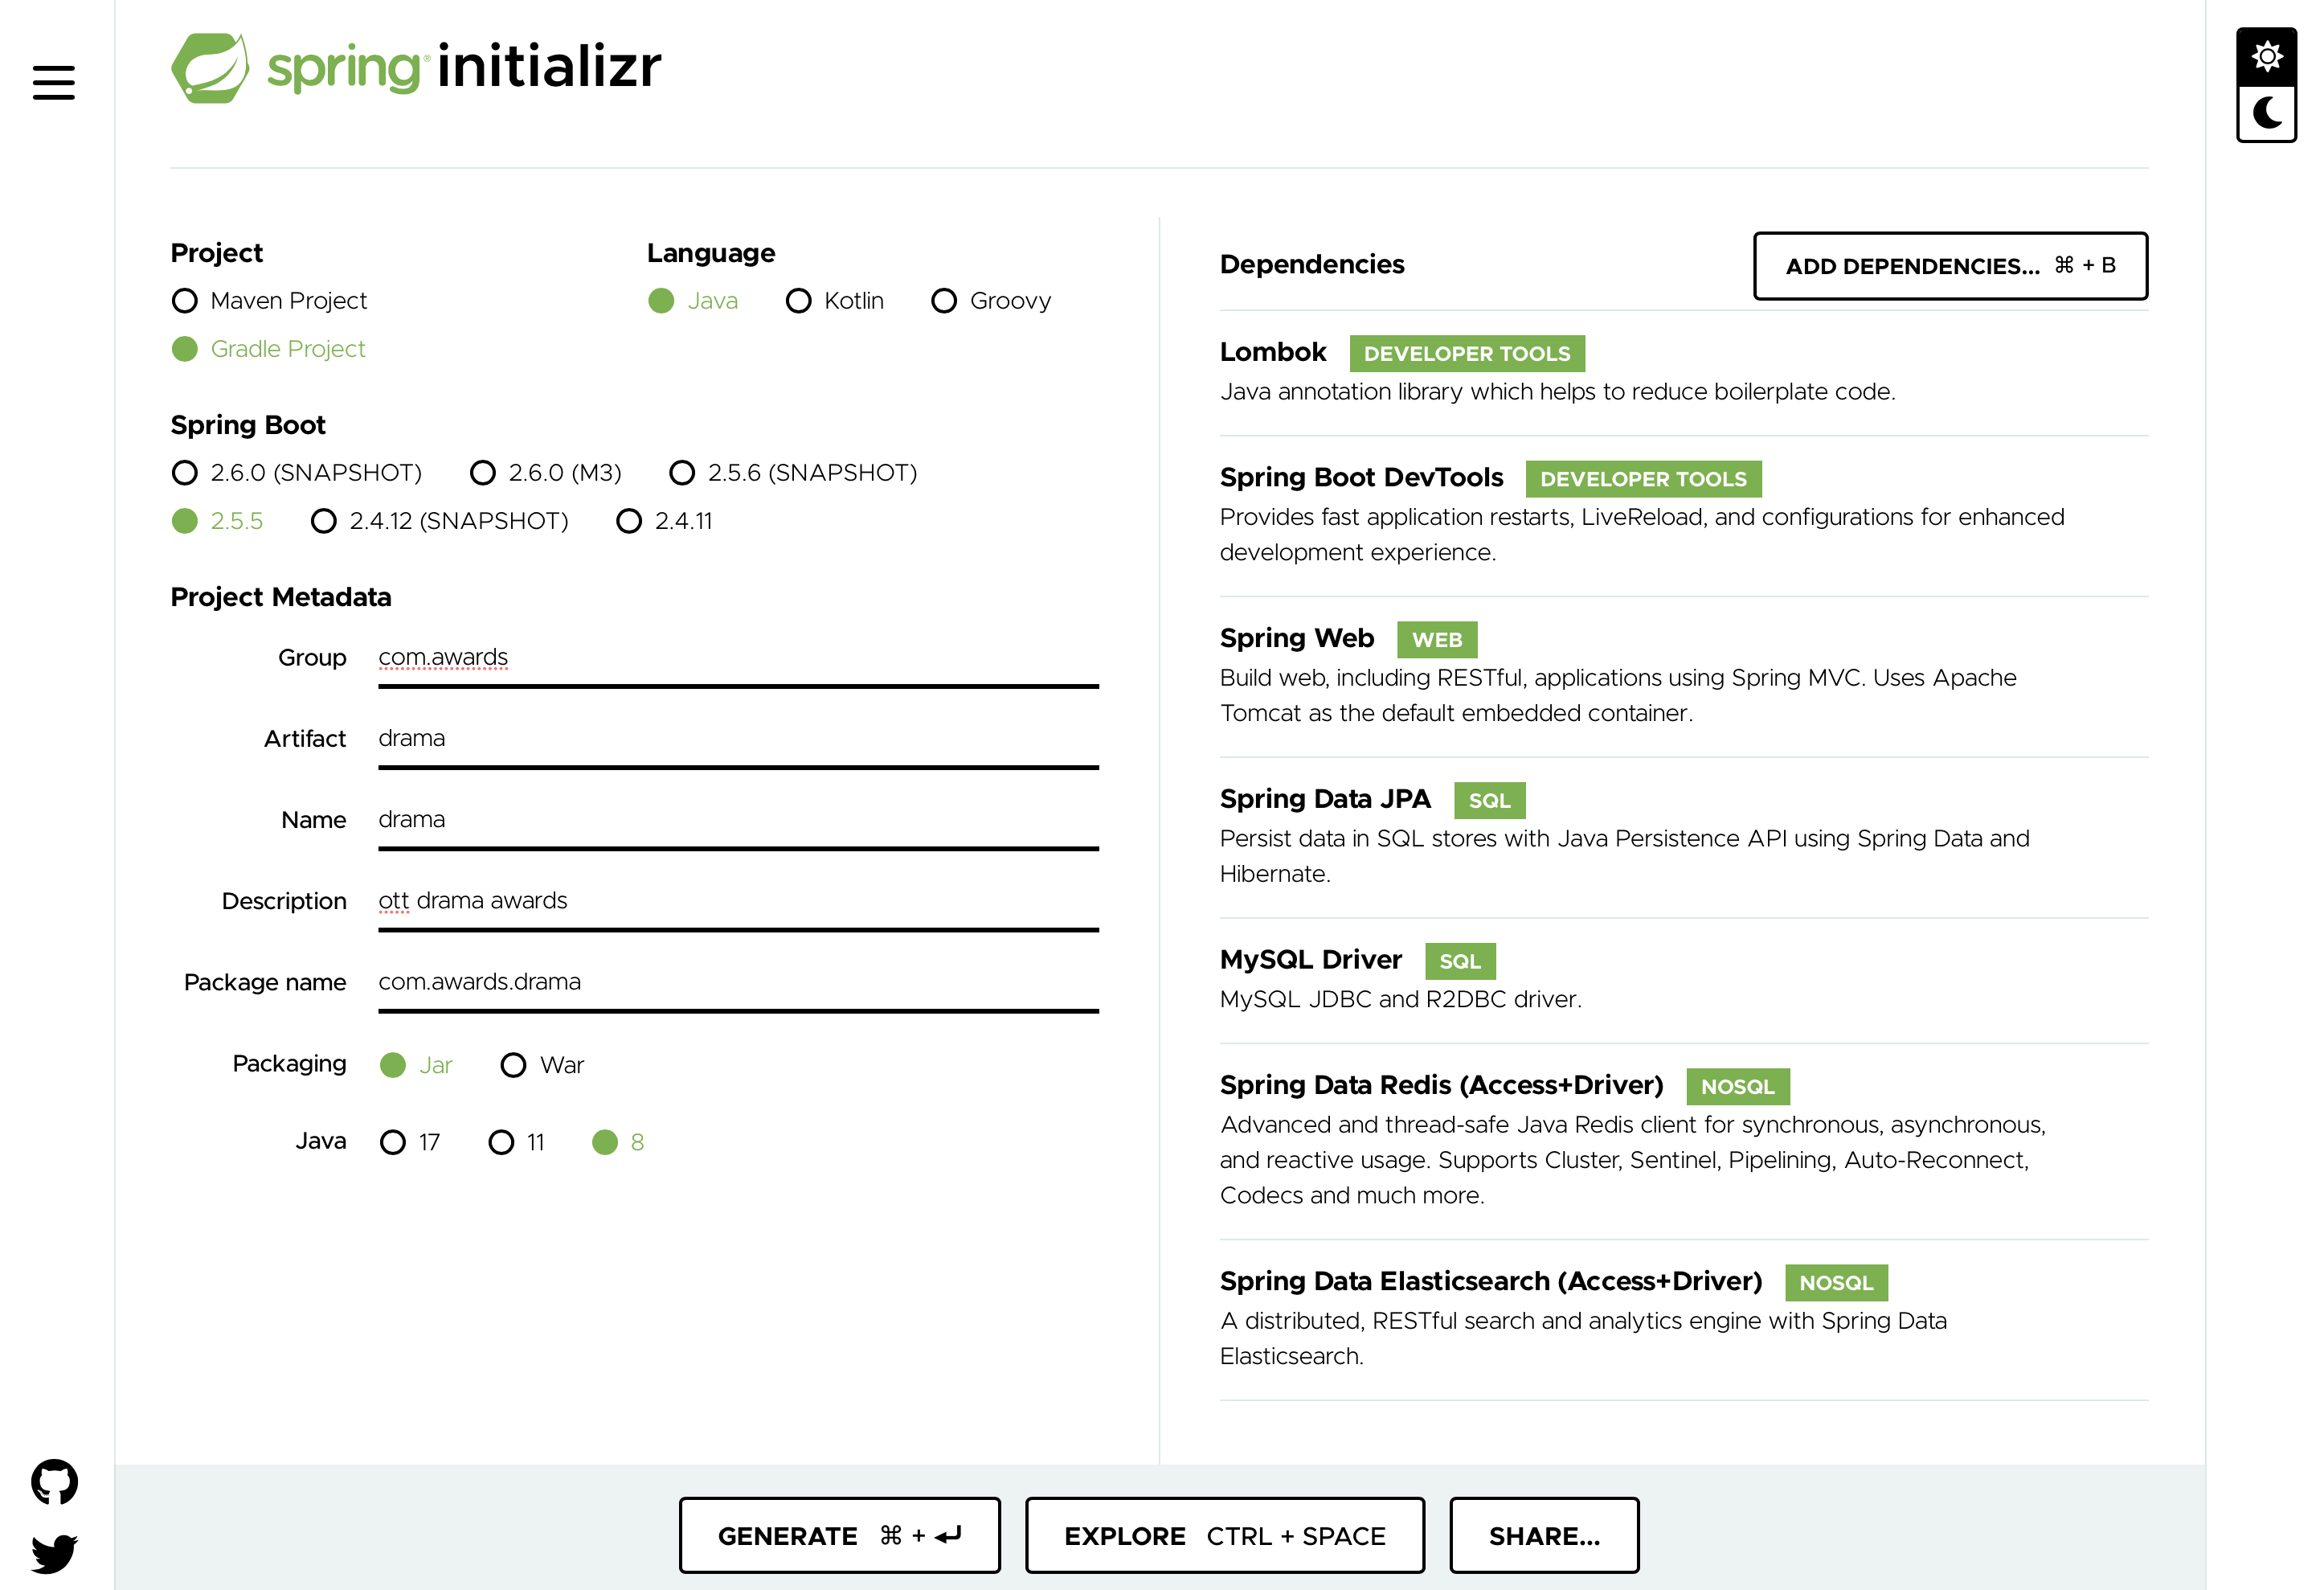Viewport: 2324px width, 1590px height.
Task: Choose Kotlin as language
Action: tap(835, 301)
